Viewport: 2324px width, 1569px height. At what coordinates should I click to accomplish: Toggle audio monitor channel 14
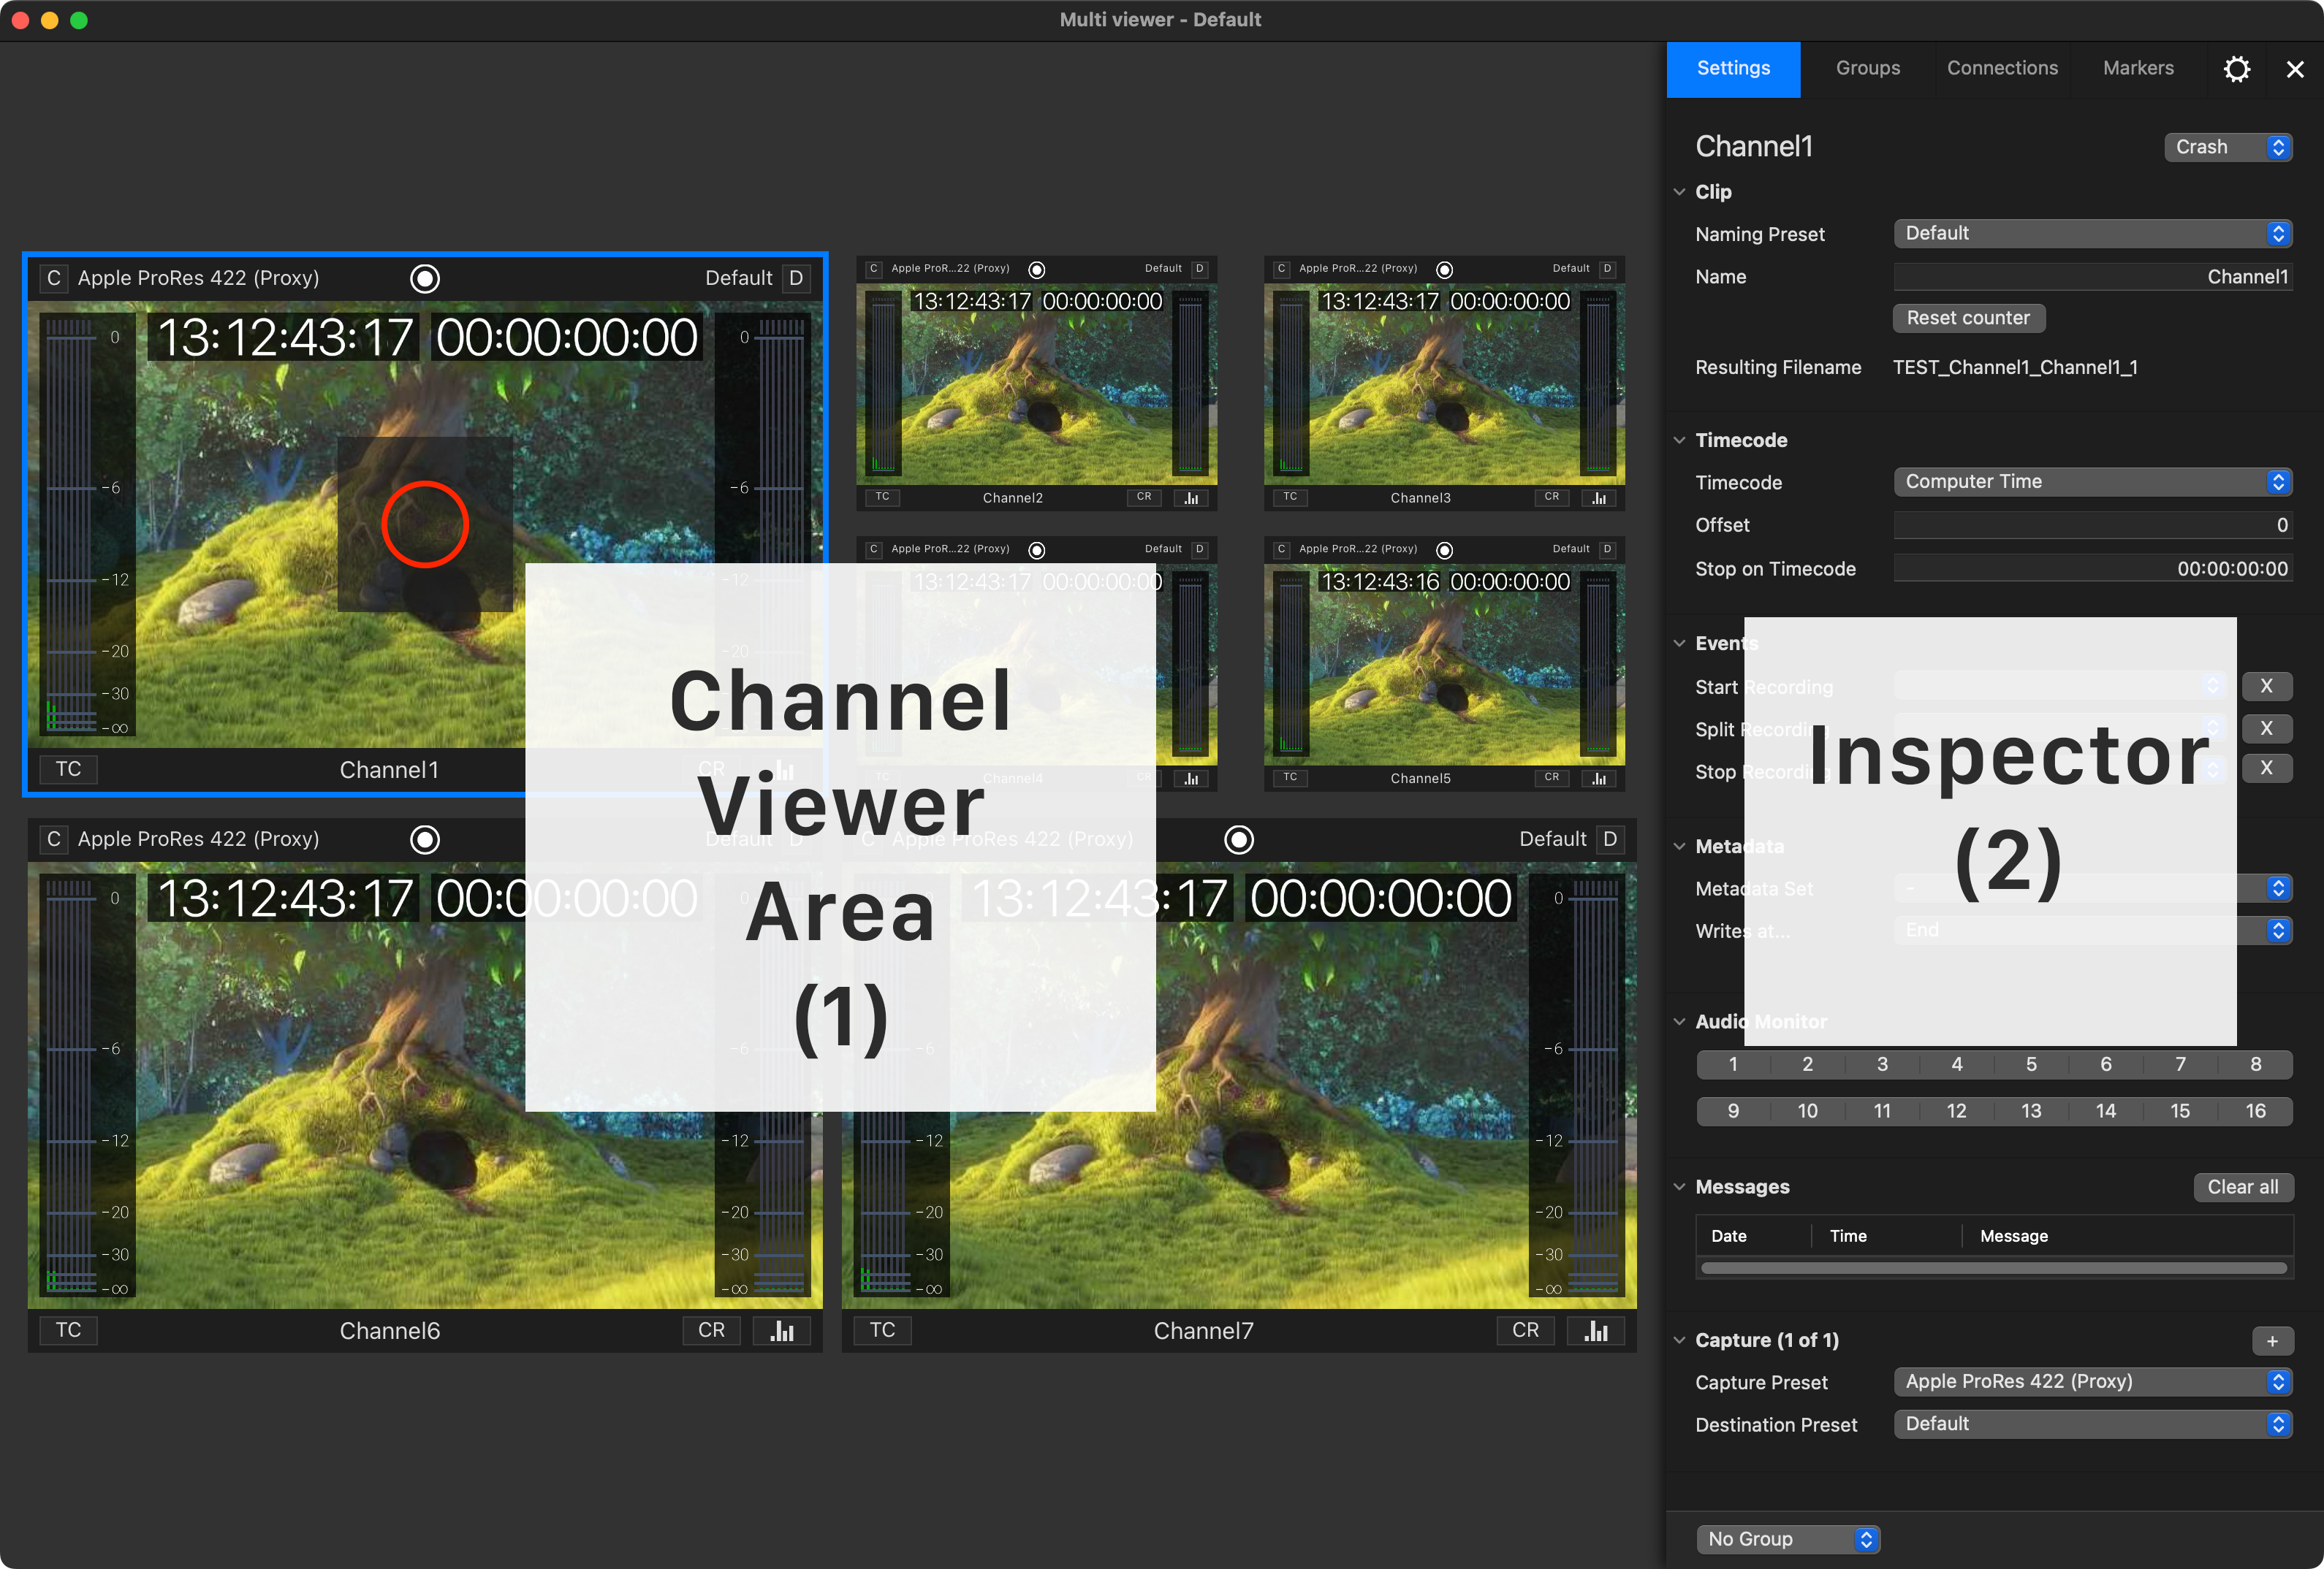tap(2106, 1111)
